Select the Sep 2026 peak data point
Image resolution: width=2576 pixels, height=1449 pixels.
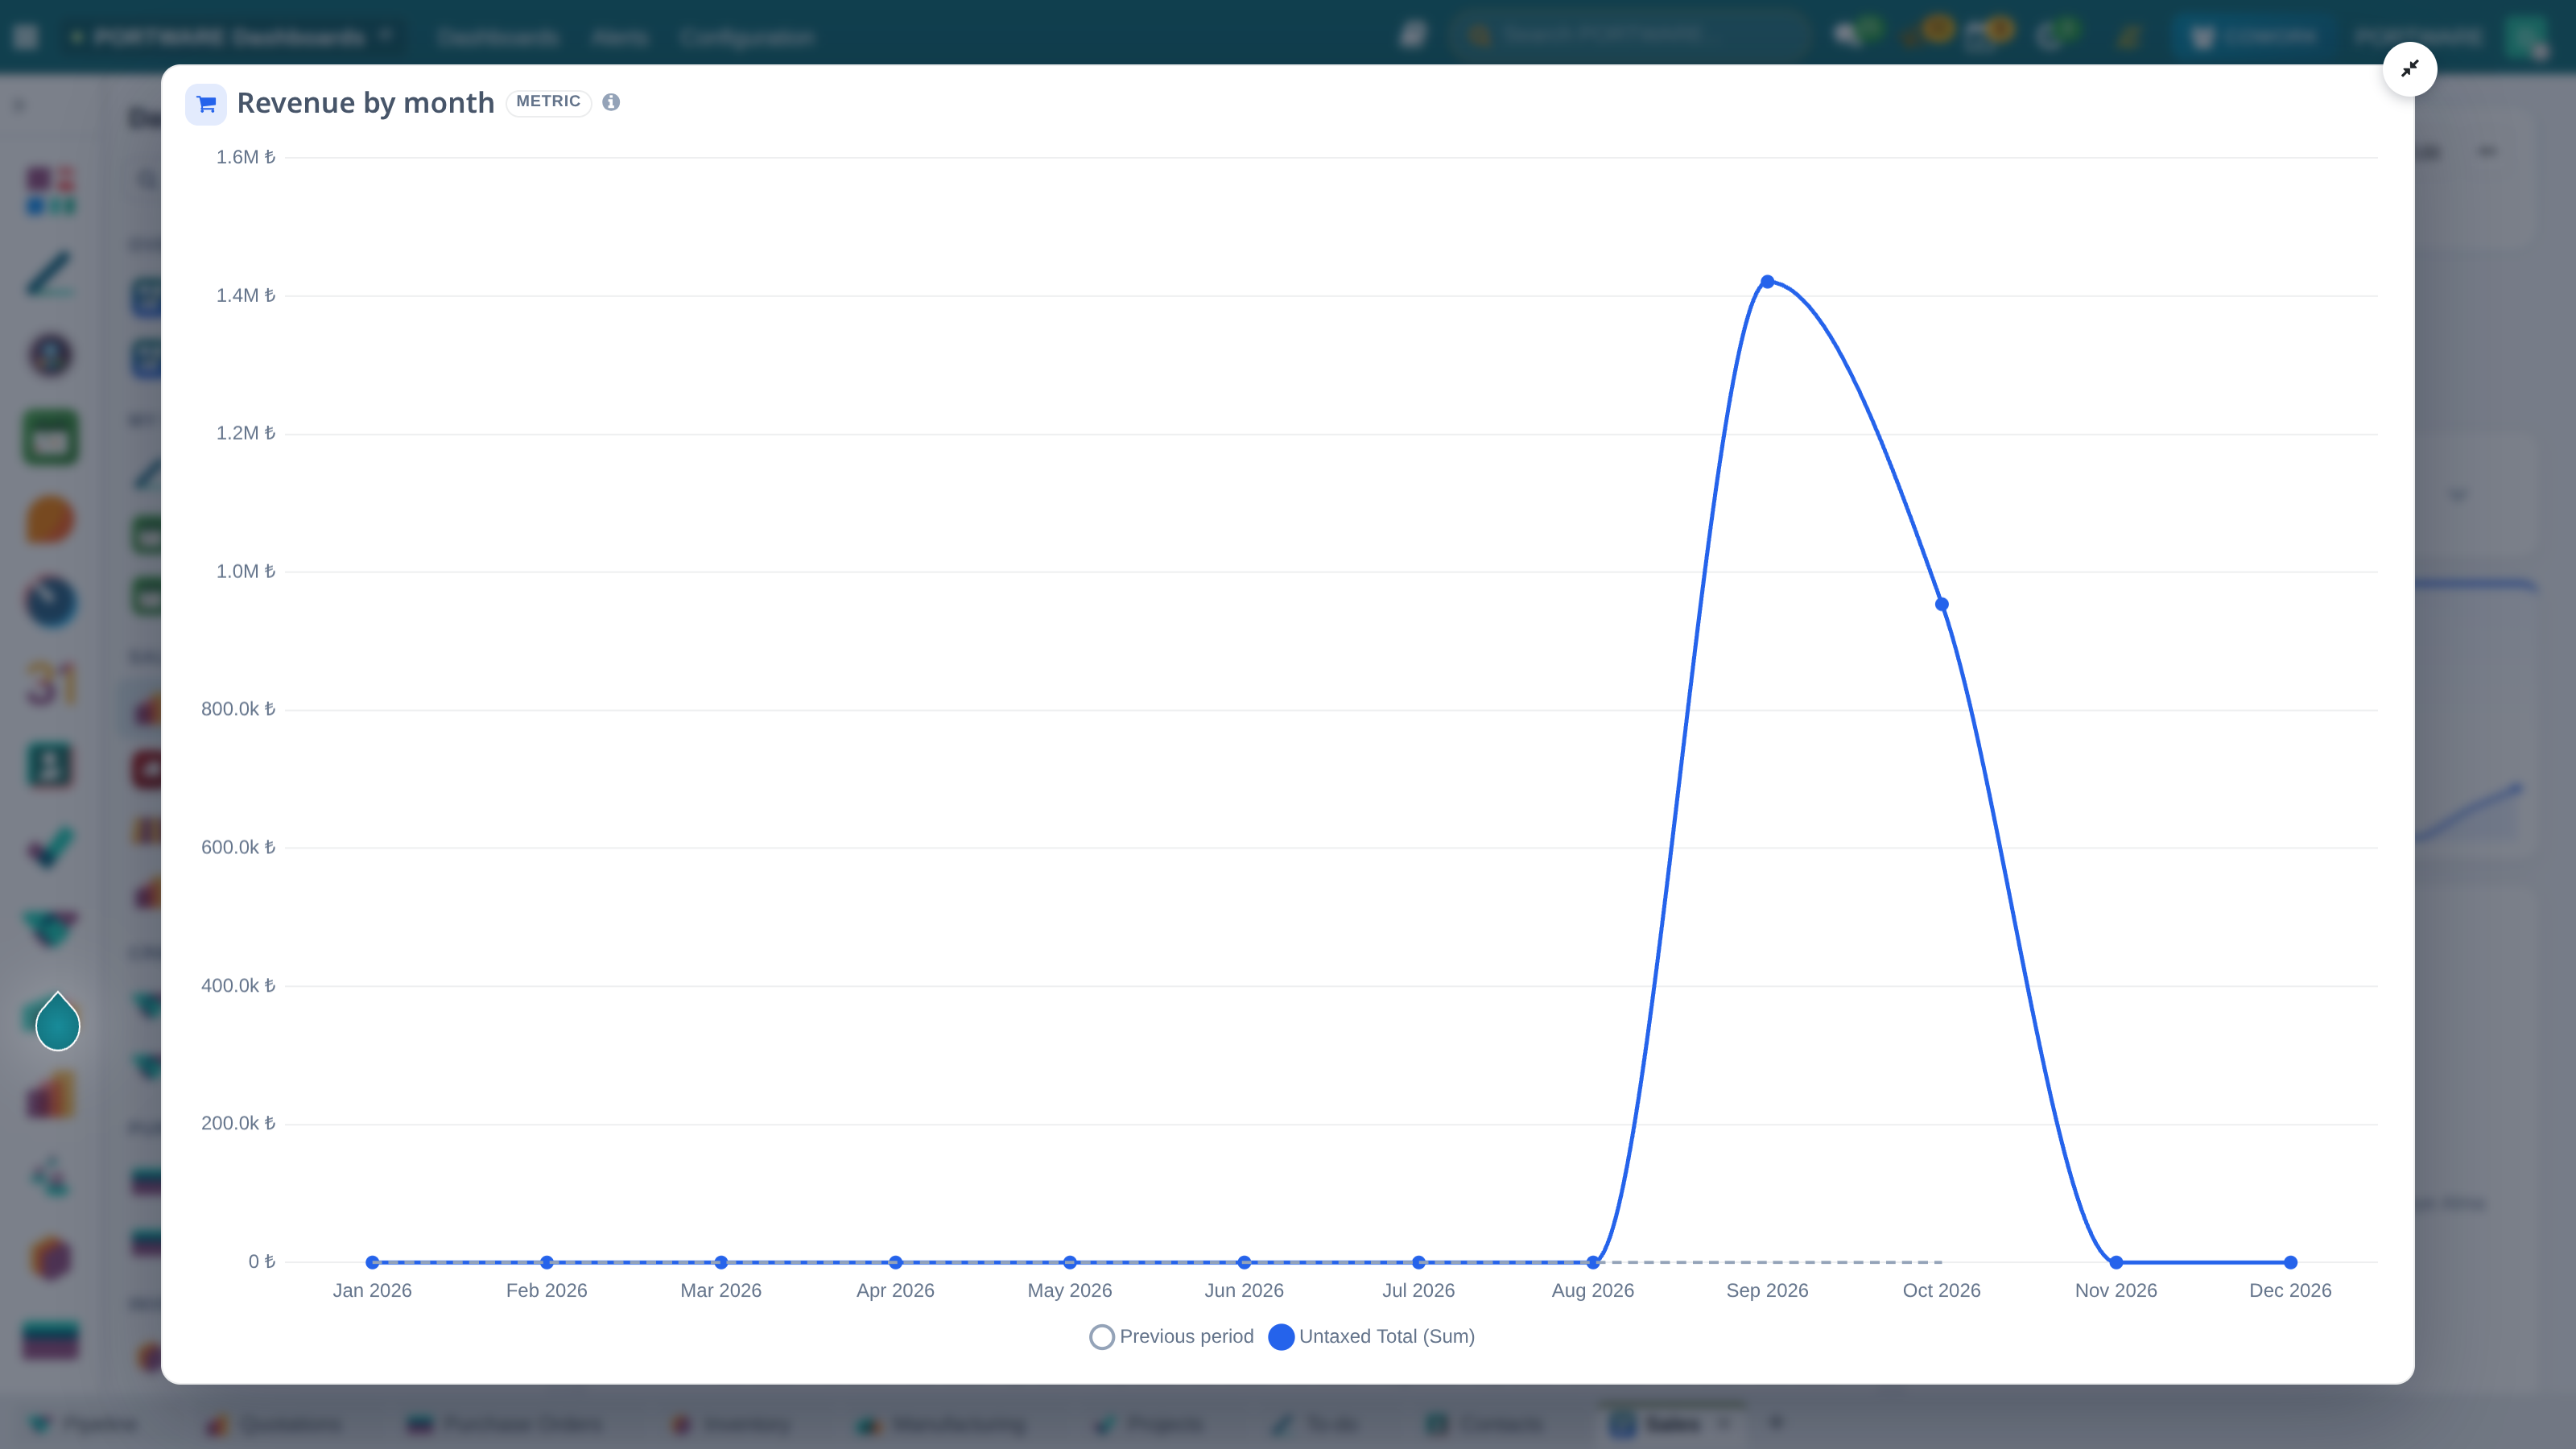click(1767, 282)
